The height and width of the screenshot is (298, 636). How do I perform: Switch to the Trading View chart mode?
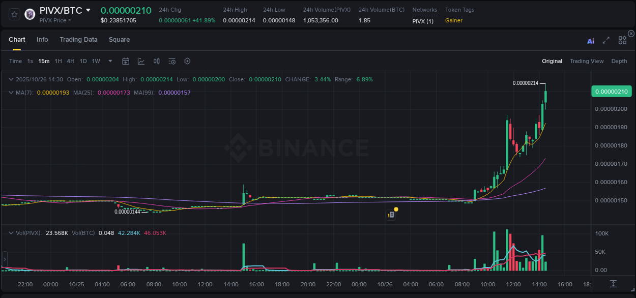pyautogui.click(x=587, y=61)
